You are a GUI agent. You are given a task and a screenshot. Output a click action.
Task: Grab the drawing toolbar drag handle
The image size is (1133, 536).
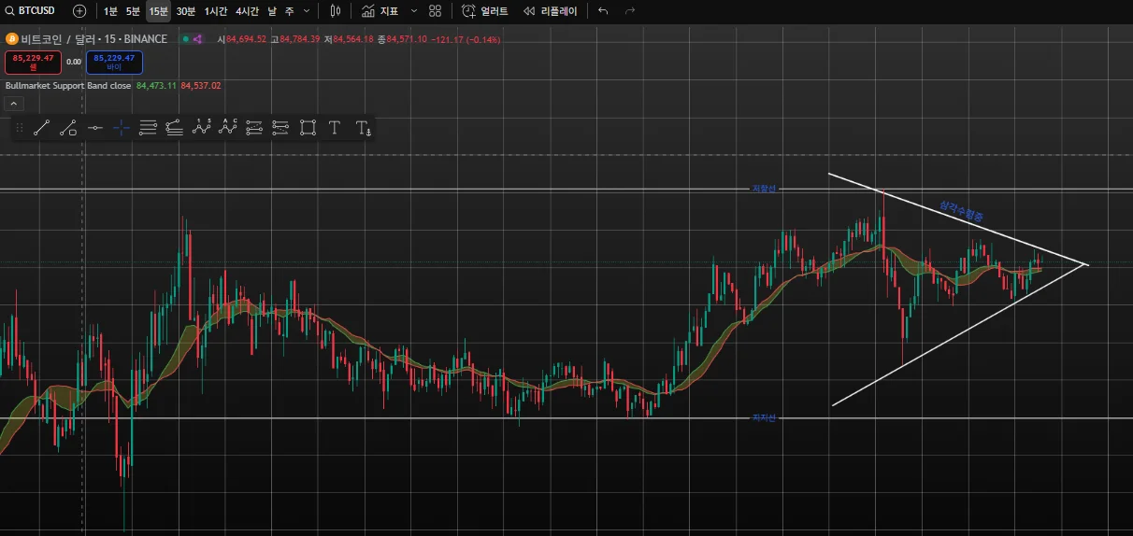coord(20,128)
